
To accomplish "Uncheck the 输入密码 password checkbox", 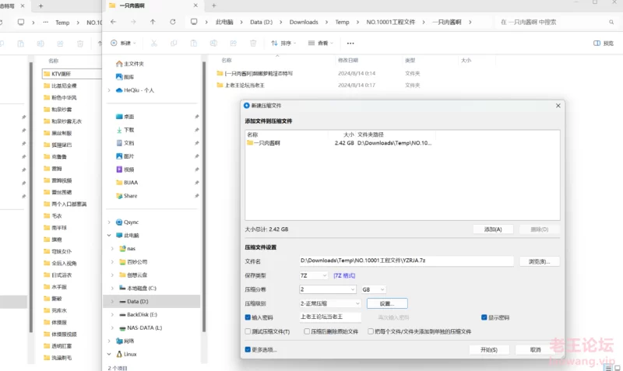I will coord(248,317).
